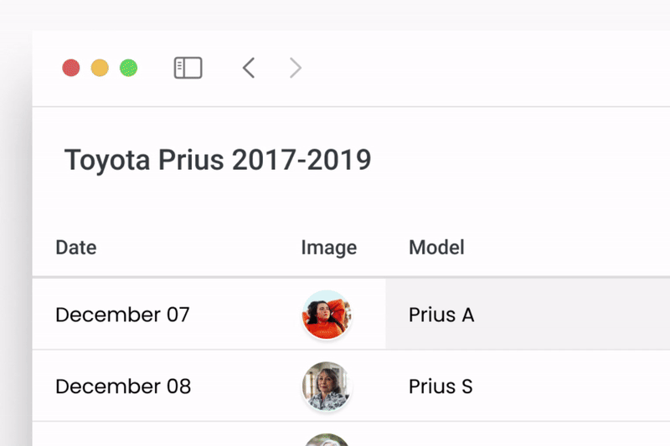Open the December 07 avatar image
Viewport: 670px width, 446px height.
point(327,315)
